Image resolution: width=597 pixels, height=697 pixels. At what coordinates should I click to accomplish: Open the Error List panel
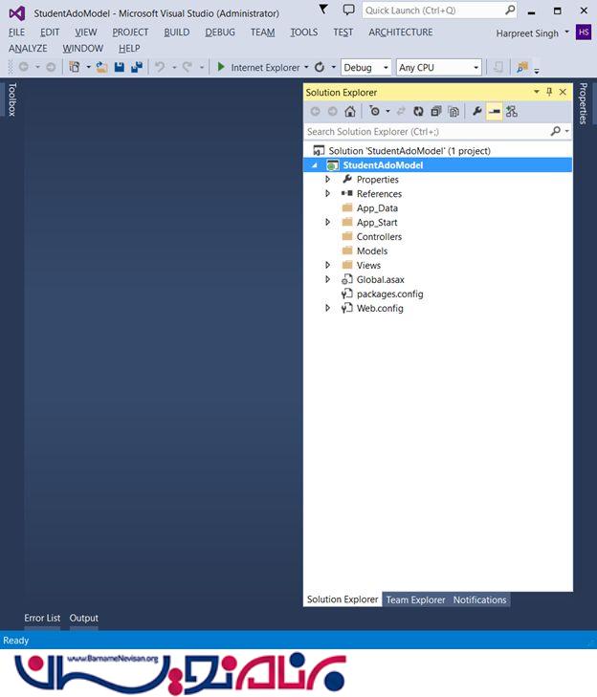pyautogui.click(x=42, y=618)
